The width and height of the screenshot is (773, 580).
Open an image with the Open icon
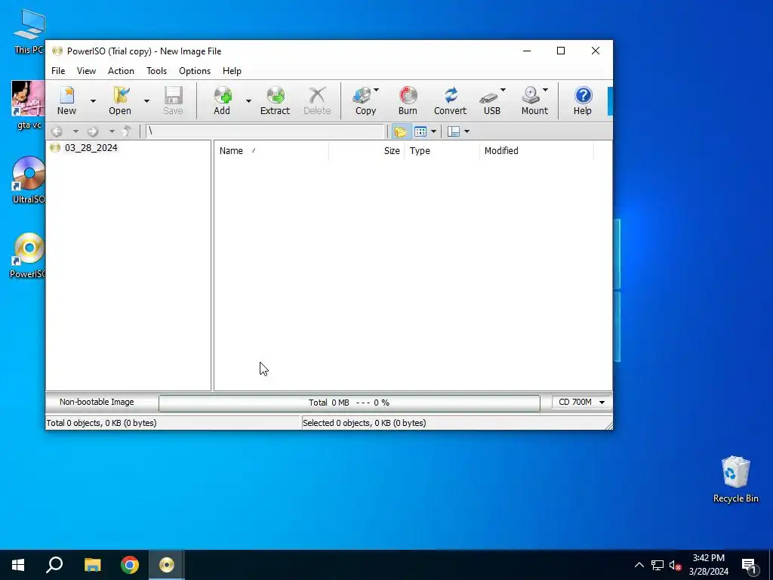(x=120, y=100)
